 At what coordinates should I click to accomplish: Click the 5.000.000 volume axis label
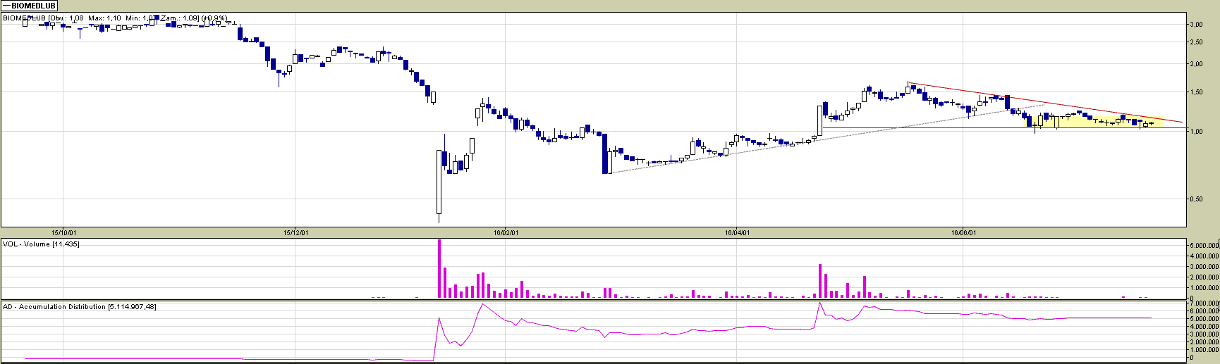[x=1204, y=246]
